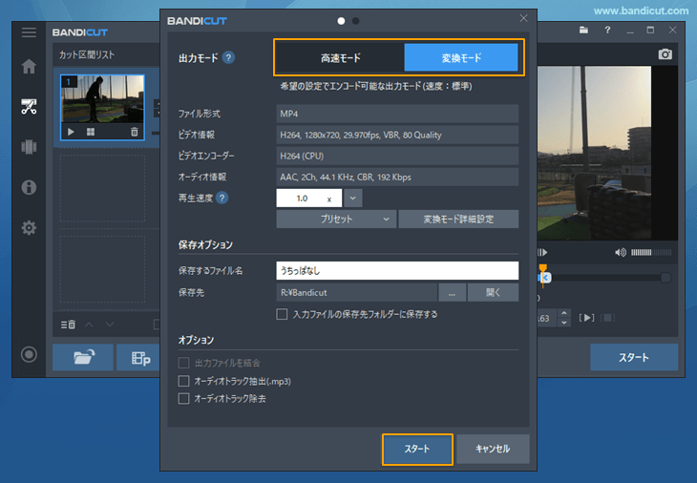Open the hamburger menu in main window
Viewport: 697px width, 483px height.
pos(29,32)
